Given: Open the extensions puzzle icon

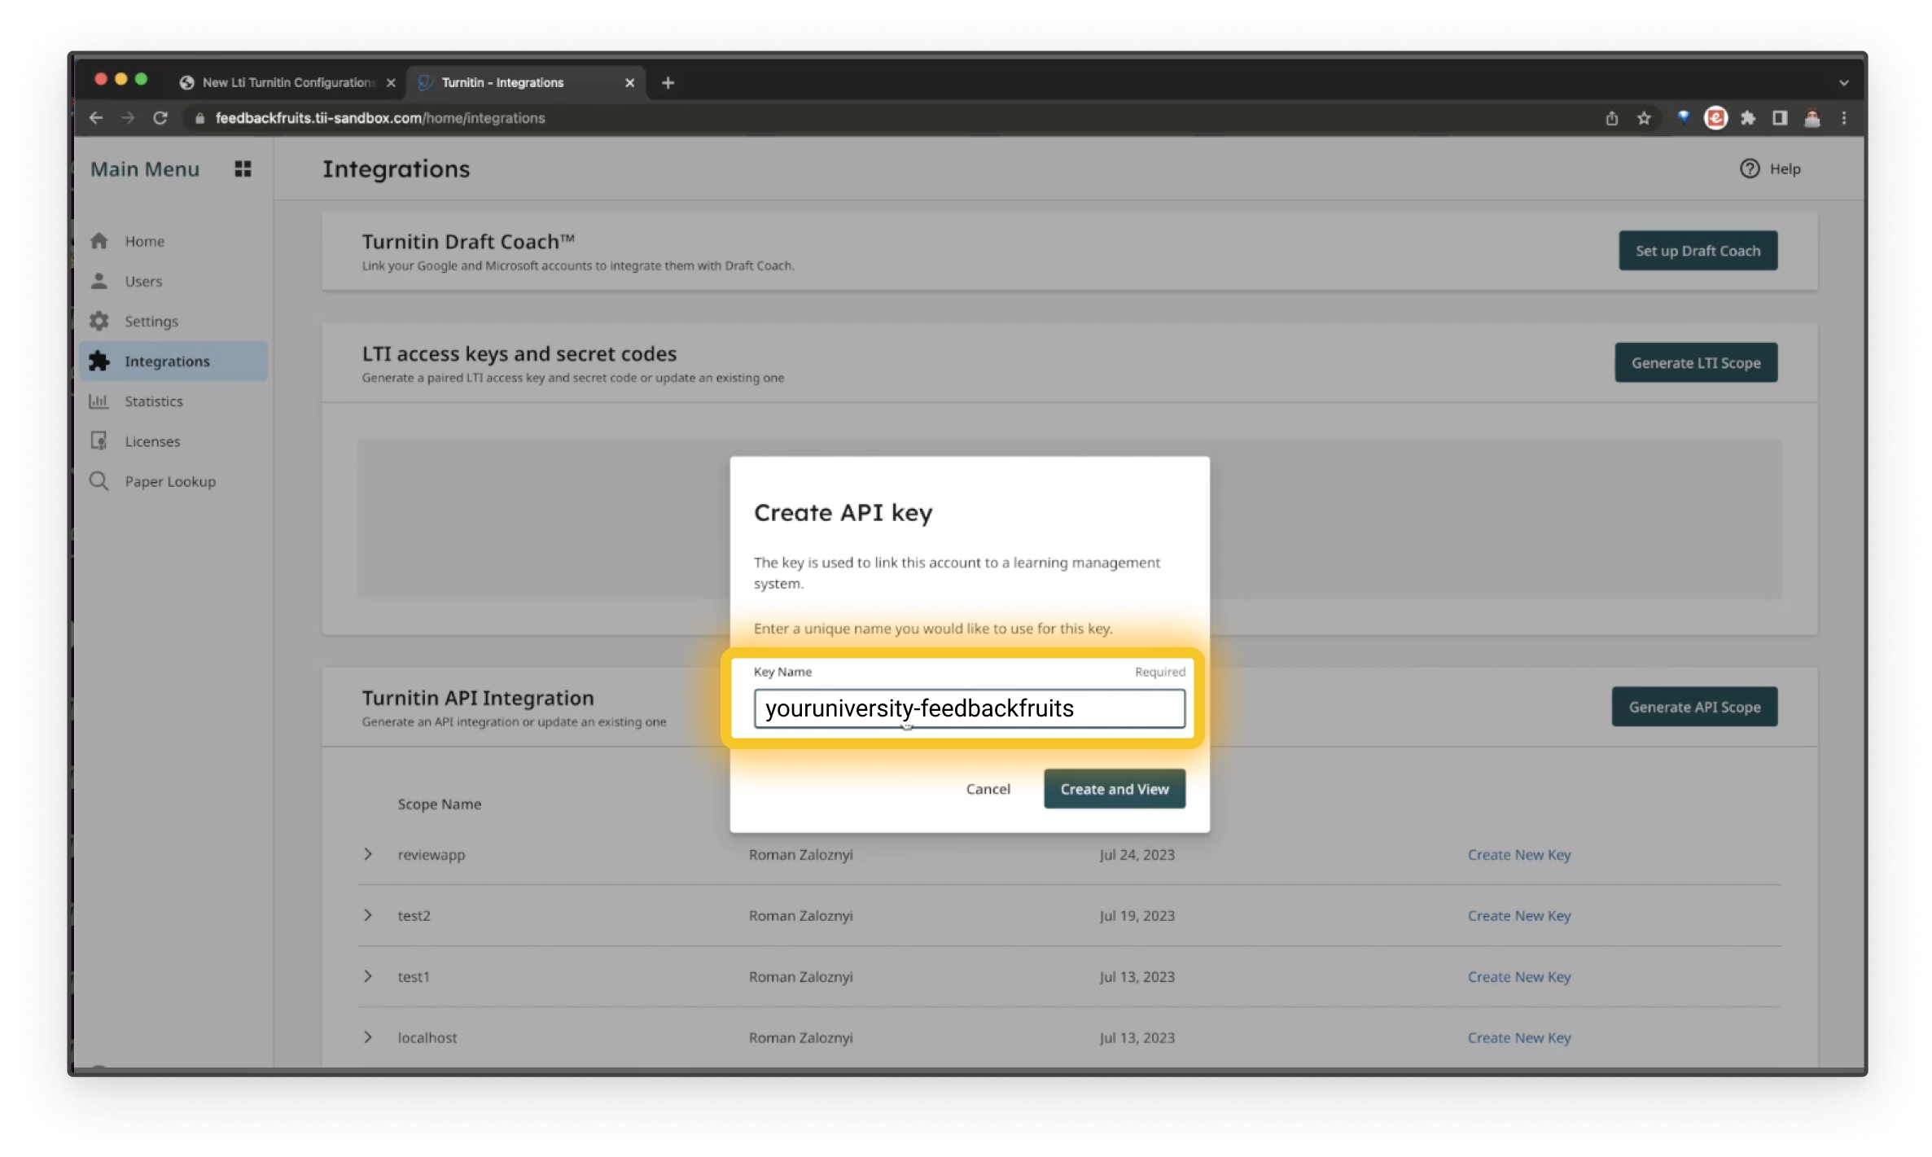Looking at the screenshot, I should [x=1748, y=118].
